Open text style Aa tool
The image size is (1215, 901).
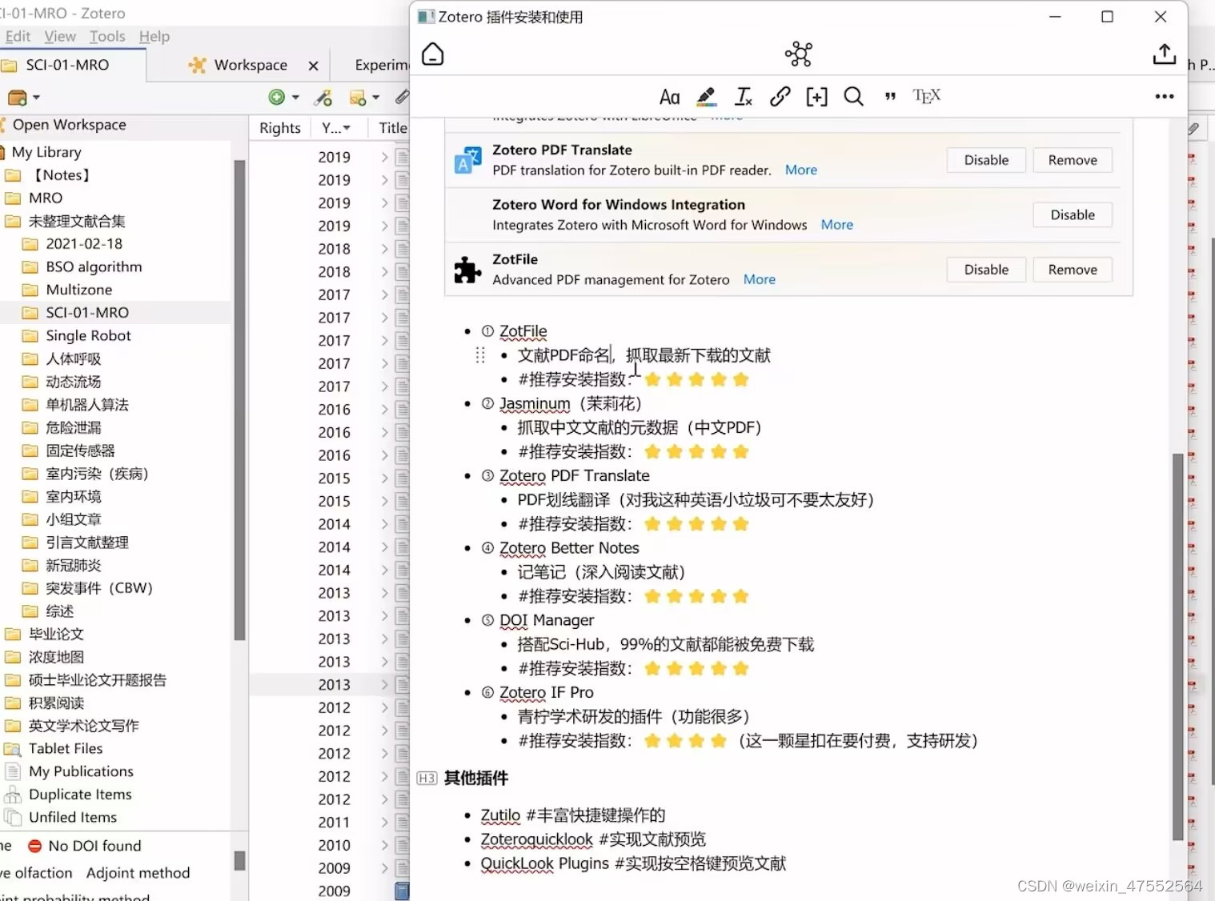click(669, 97)
